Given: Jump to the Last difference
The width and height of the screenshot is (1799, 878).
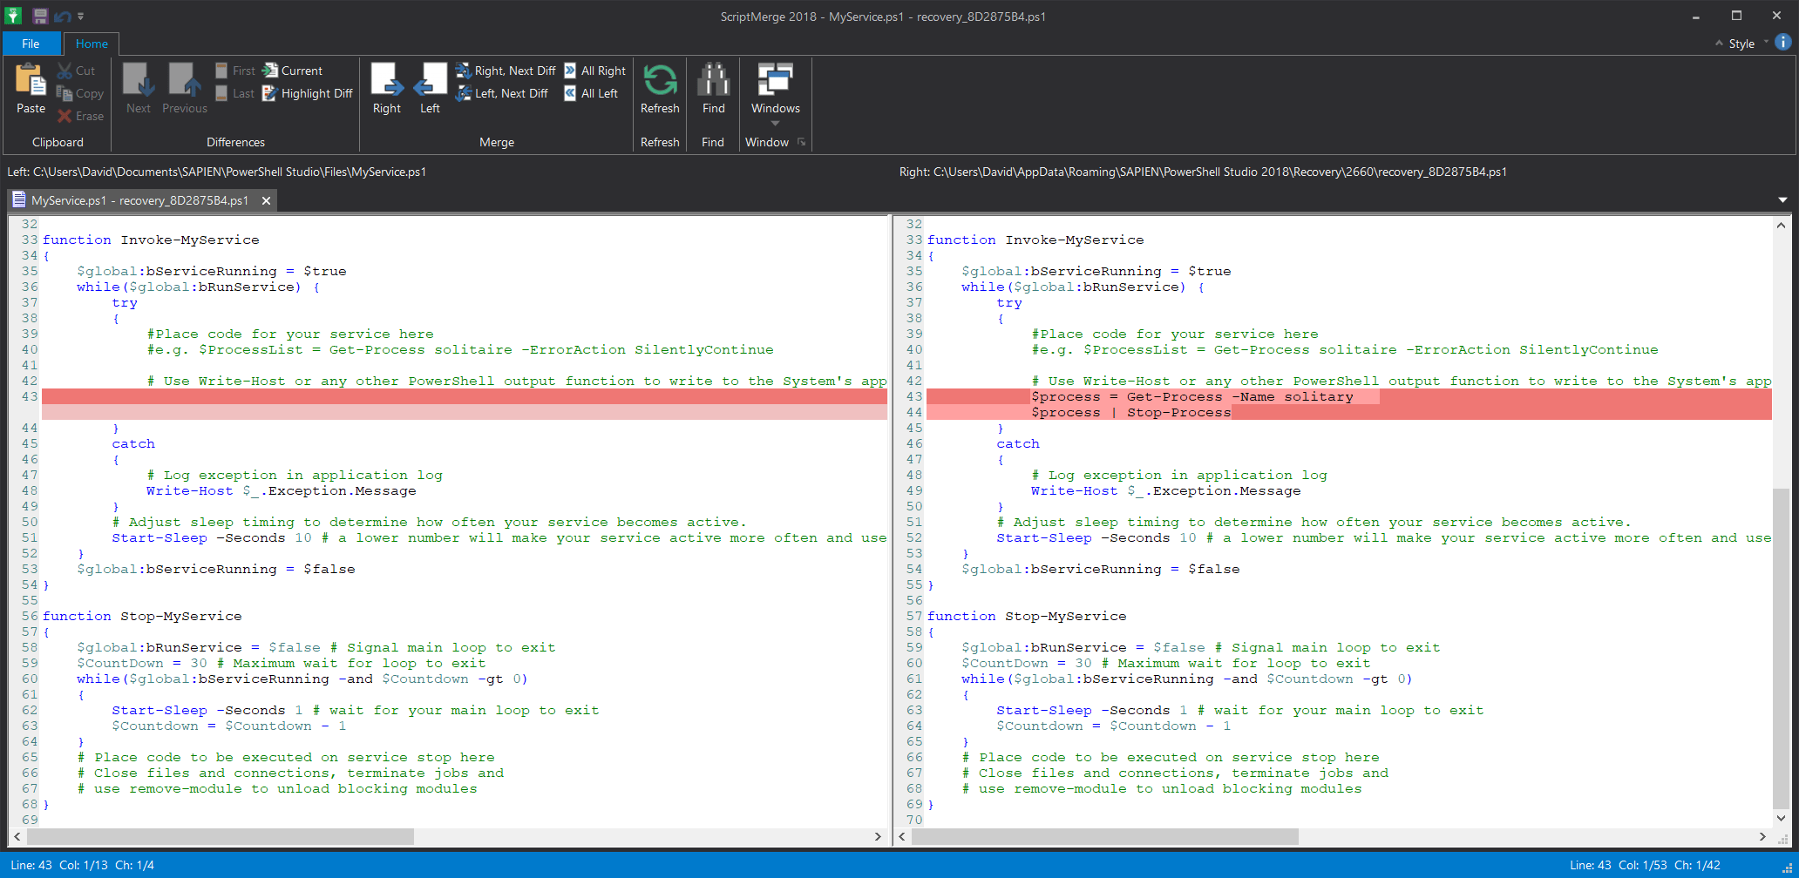Looking at the screenshot, I should pyautogui.click(x=234, y=93).
